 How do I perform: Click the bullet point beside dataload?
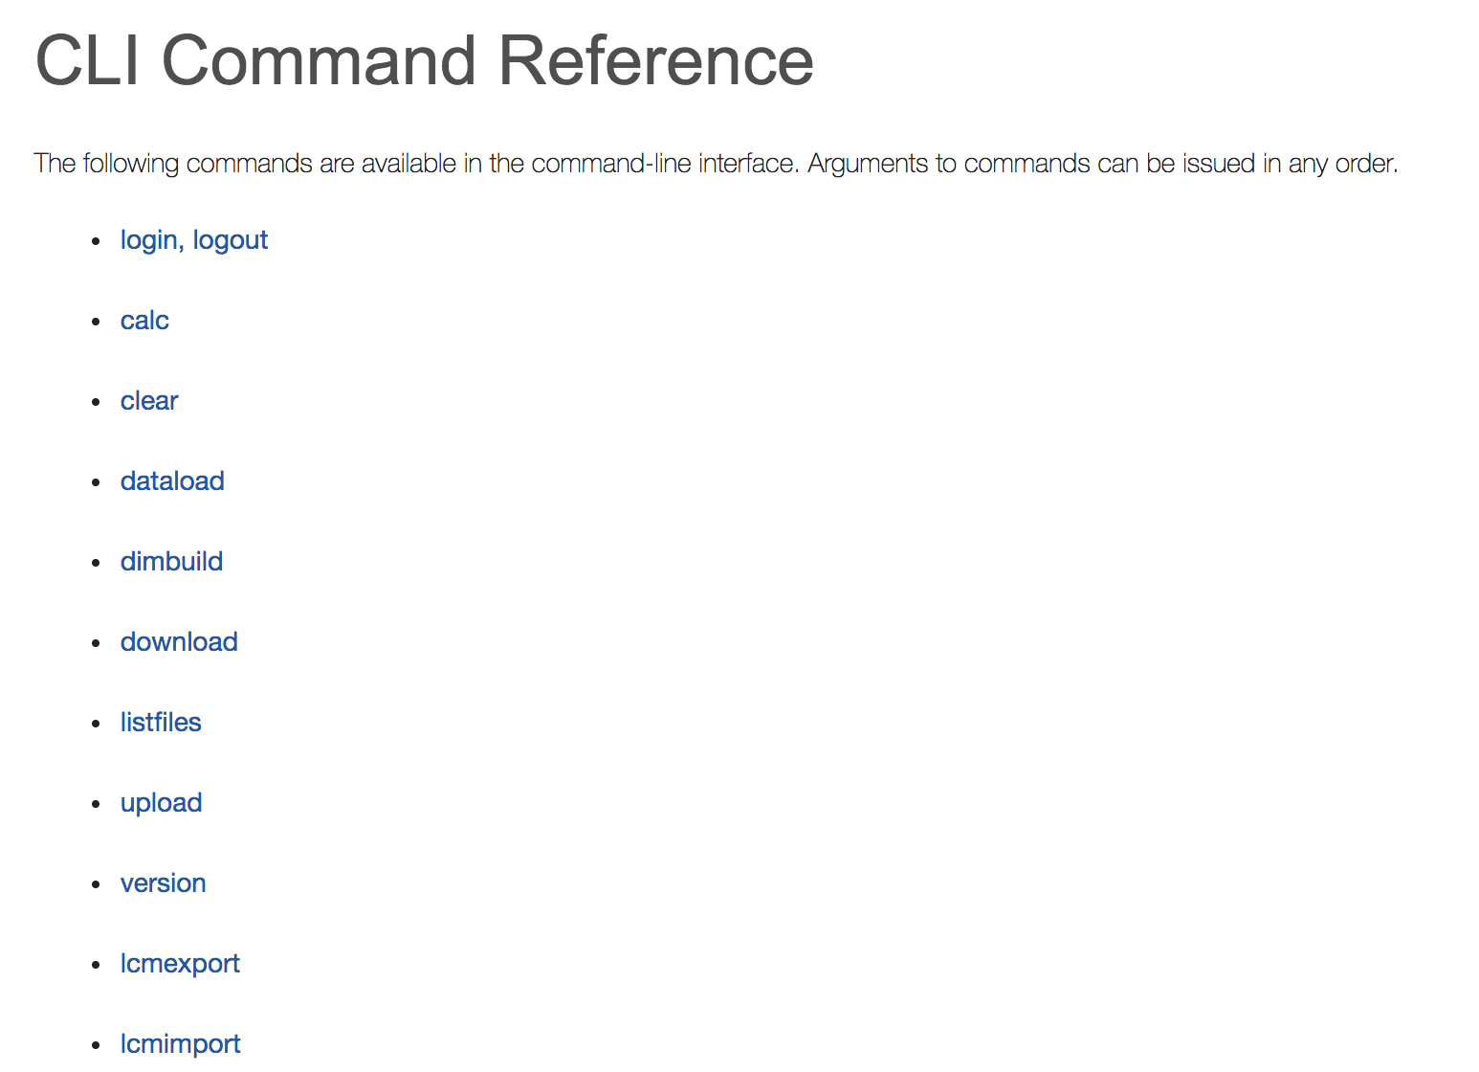click(x=96, y=482)
